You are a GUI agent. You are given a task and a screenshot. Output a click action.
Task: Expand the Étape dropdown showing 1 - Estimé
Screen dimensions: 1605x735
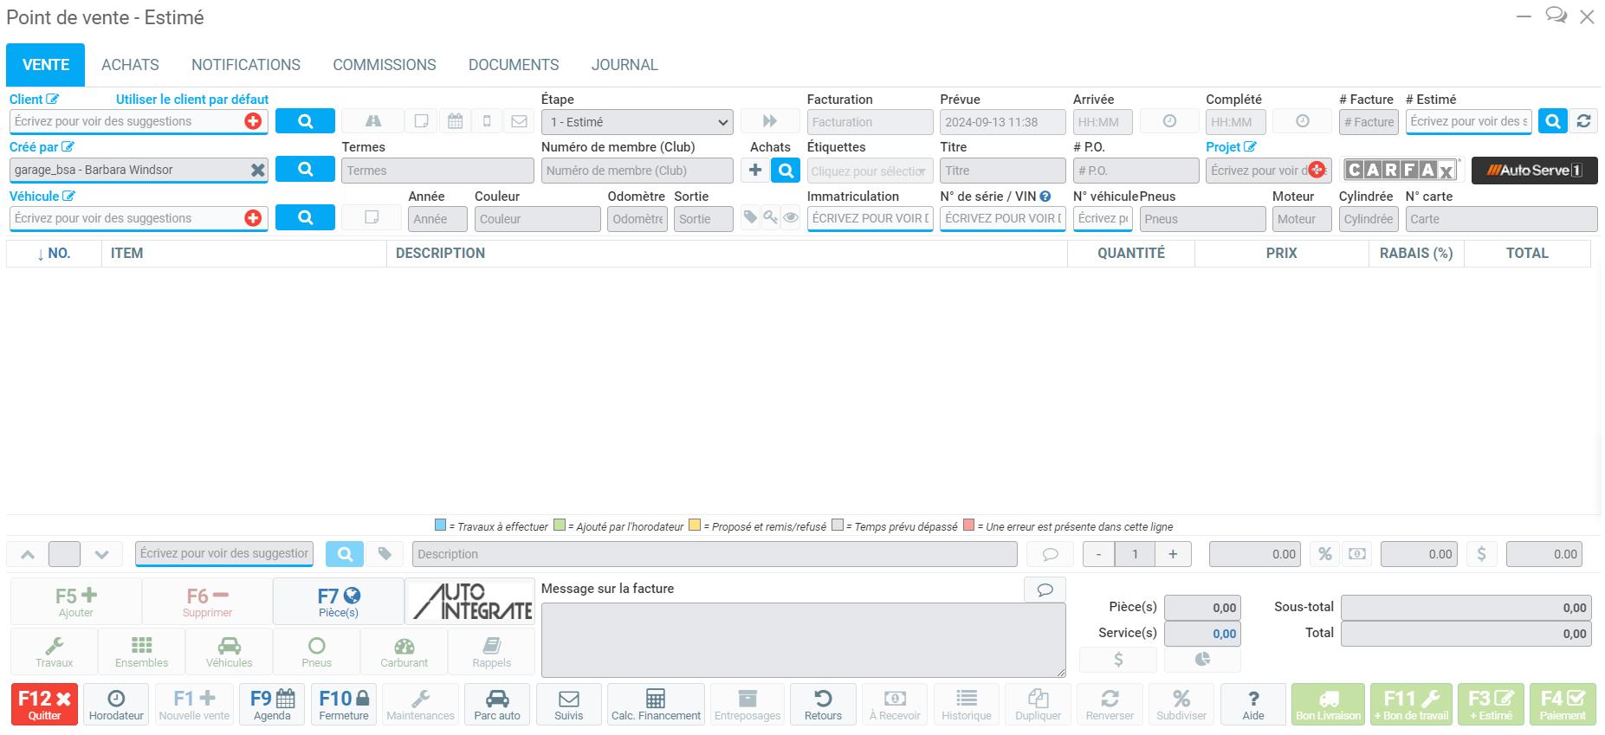[x=637, y=122]
